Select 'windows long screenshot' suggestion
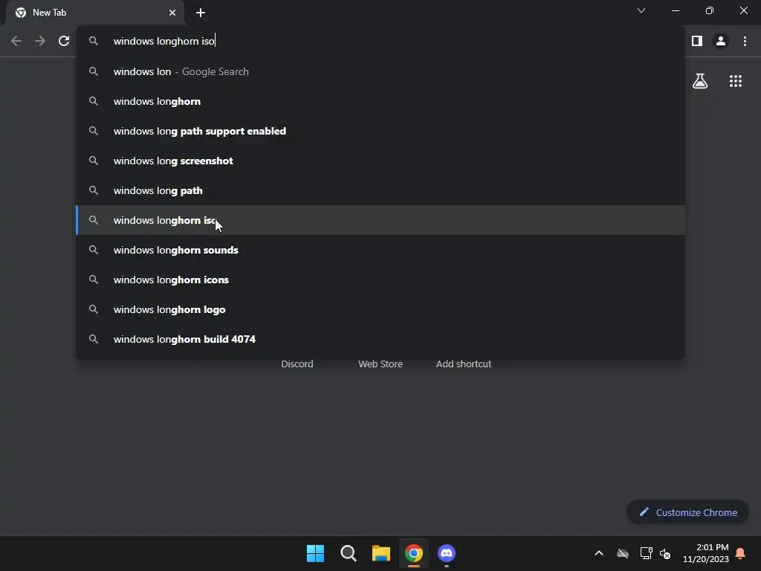 coord(380,161)
